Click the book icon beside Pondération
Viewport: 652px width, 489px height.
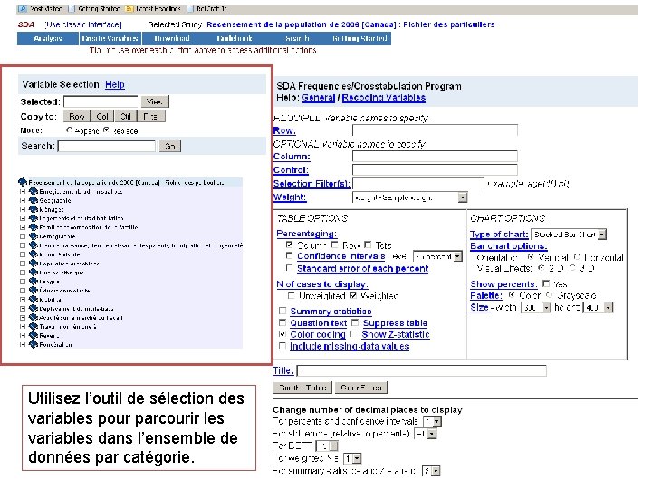34,345
